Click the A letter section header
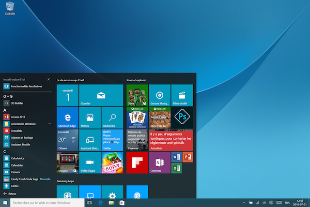 pyautogui.click(x=5, y=110)
